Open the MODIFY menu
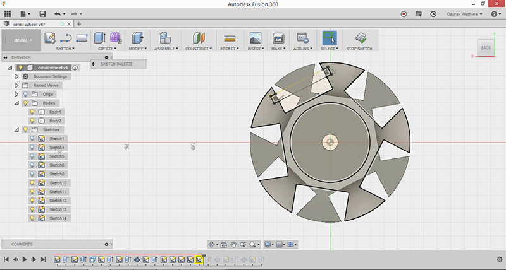Viewport: 506px width, 270px height. (137, 49)
